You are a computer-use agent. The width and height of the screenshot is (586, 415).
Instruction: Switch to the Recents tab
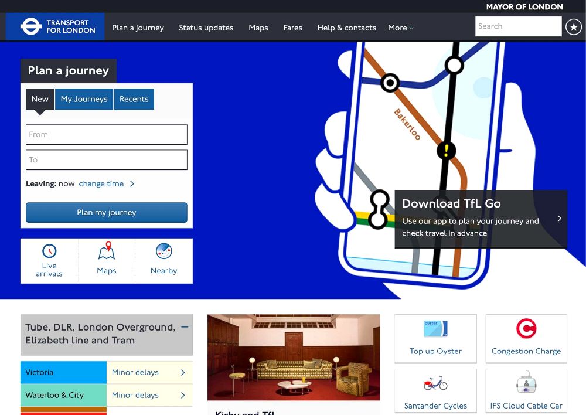134,99
